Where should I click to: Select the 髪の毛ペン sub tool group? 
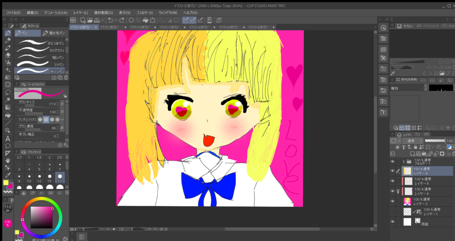(55, 33)
